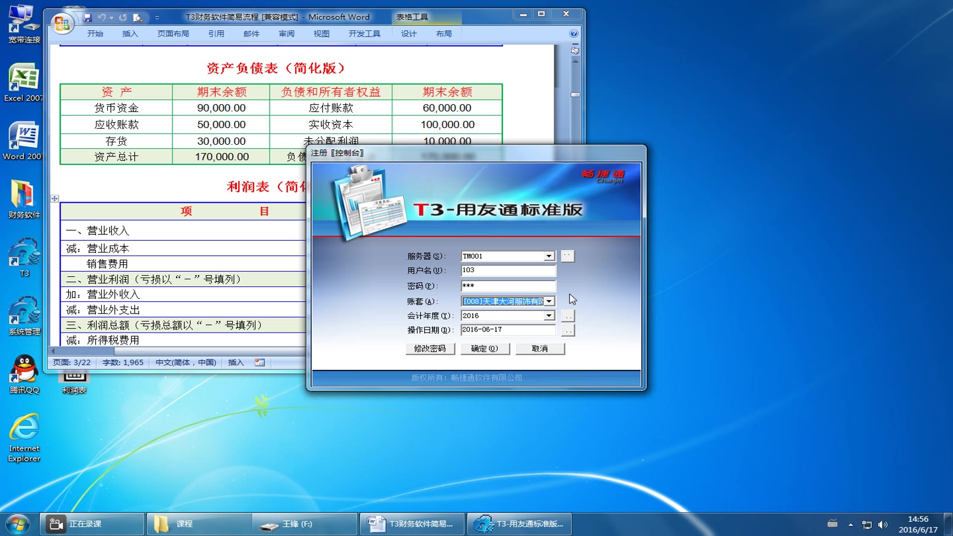Screen dimensions: 953x536
Task: Click 确定 to log into T3
Action: click(x=485, y=349)
